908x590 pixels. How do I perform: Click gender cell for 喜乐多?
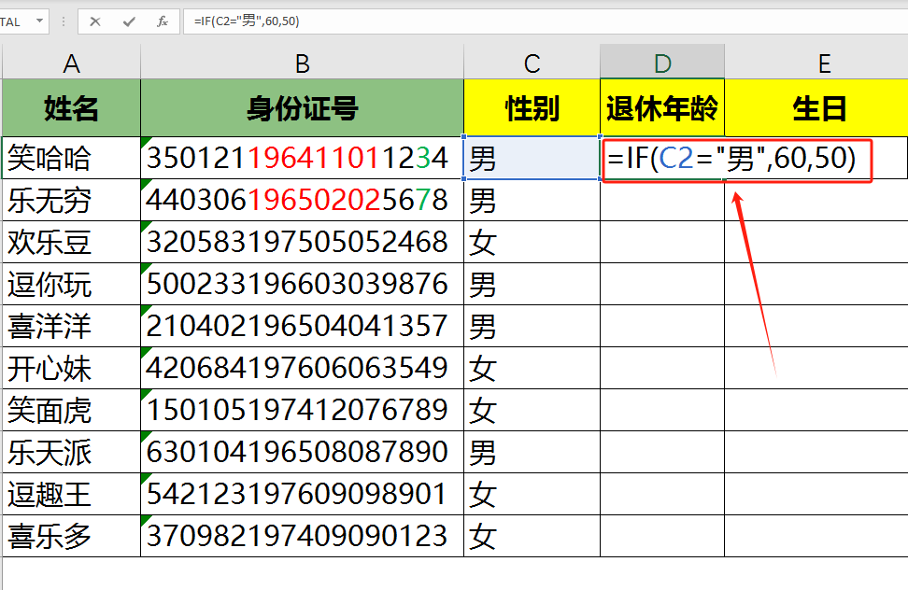pyautogui.click(x=532, y=536)
